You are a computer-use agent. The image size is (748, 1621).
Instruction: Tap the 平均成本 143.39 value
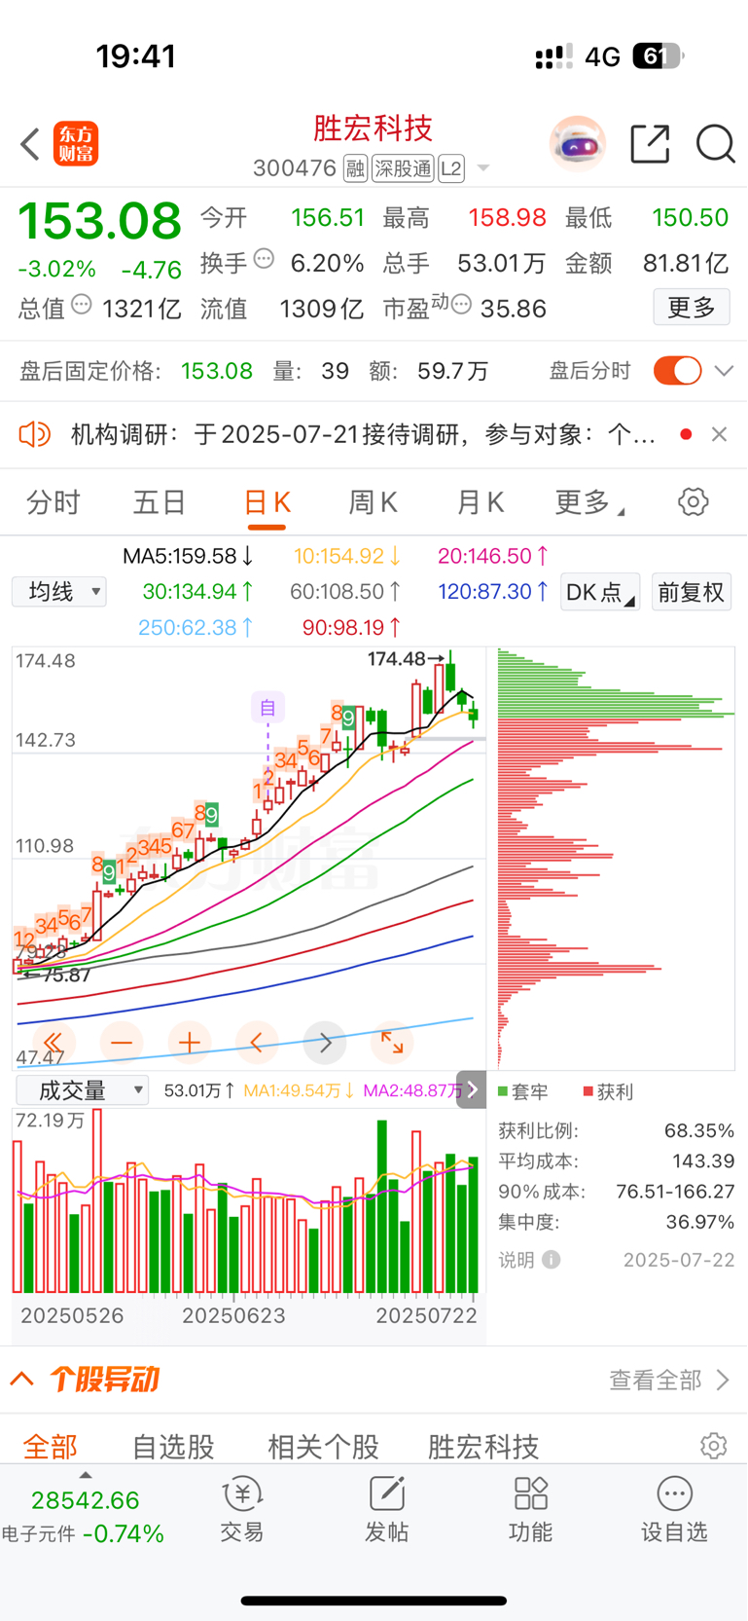click(x=703, y=1160)
